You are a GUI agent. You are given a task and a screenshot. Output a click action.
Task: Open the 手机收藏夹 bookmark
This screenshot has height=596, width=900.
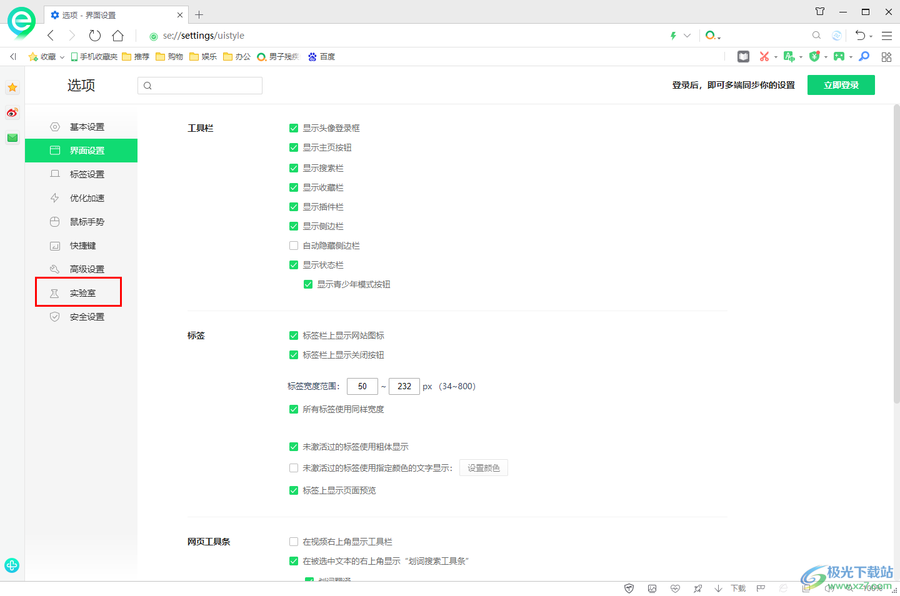(x=94, y=56)
